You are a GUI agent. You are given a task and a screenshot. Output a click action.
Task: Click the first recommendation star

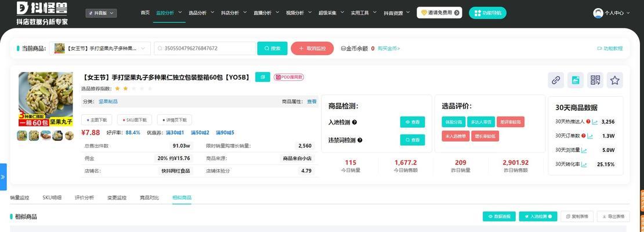(117, 88)
